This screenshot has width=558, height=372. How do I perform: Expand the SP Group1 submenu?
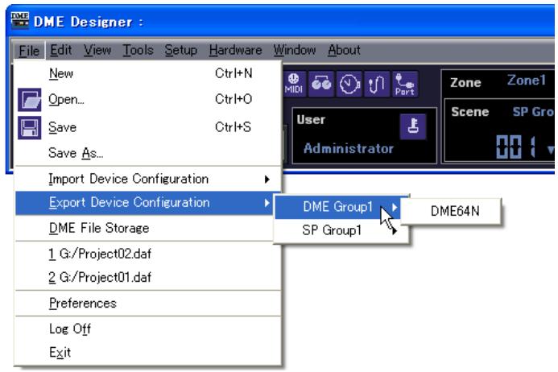tap(341, 230)
